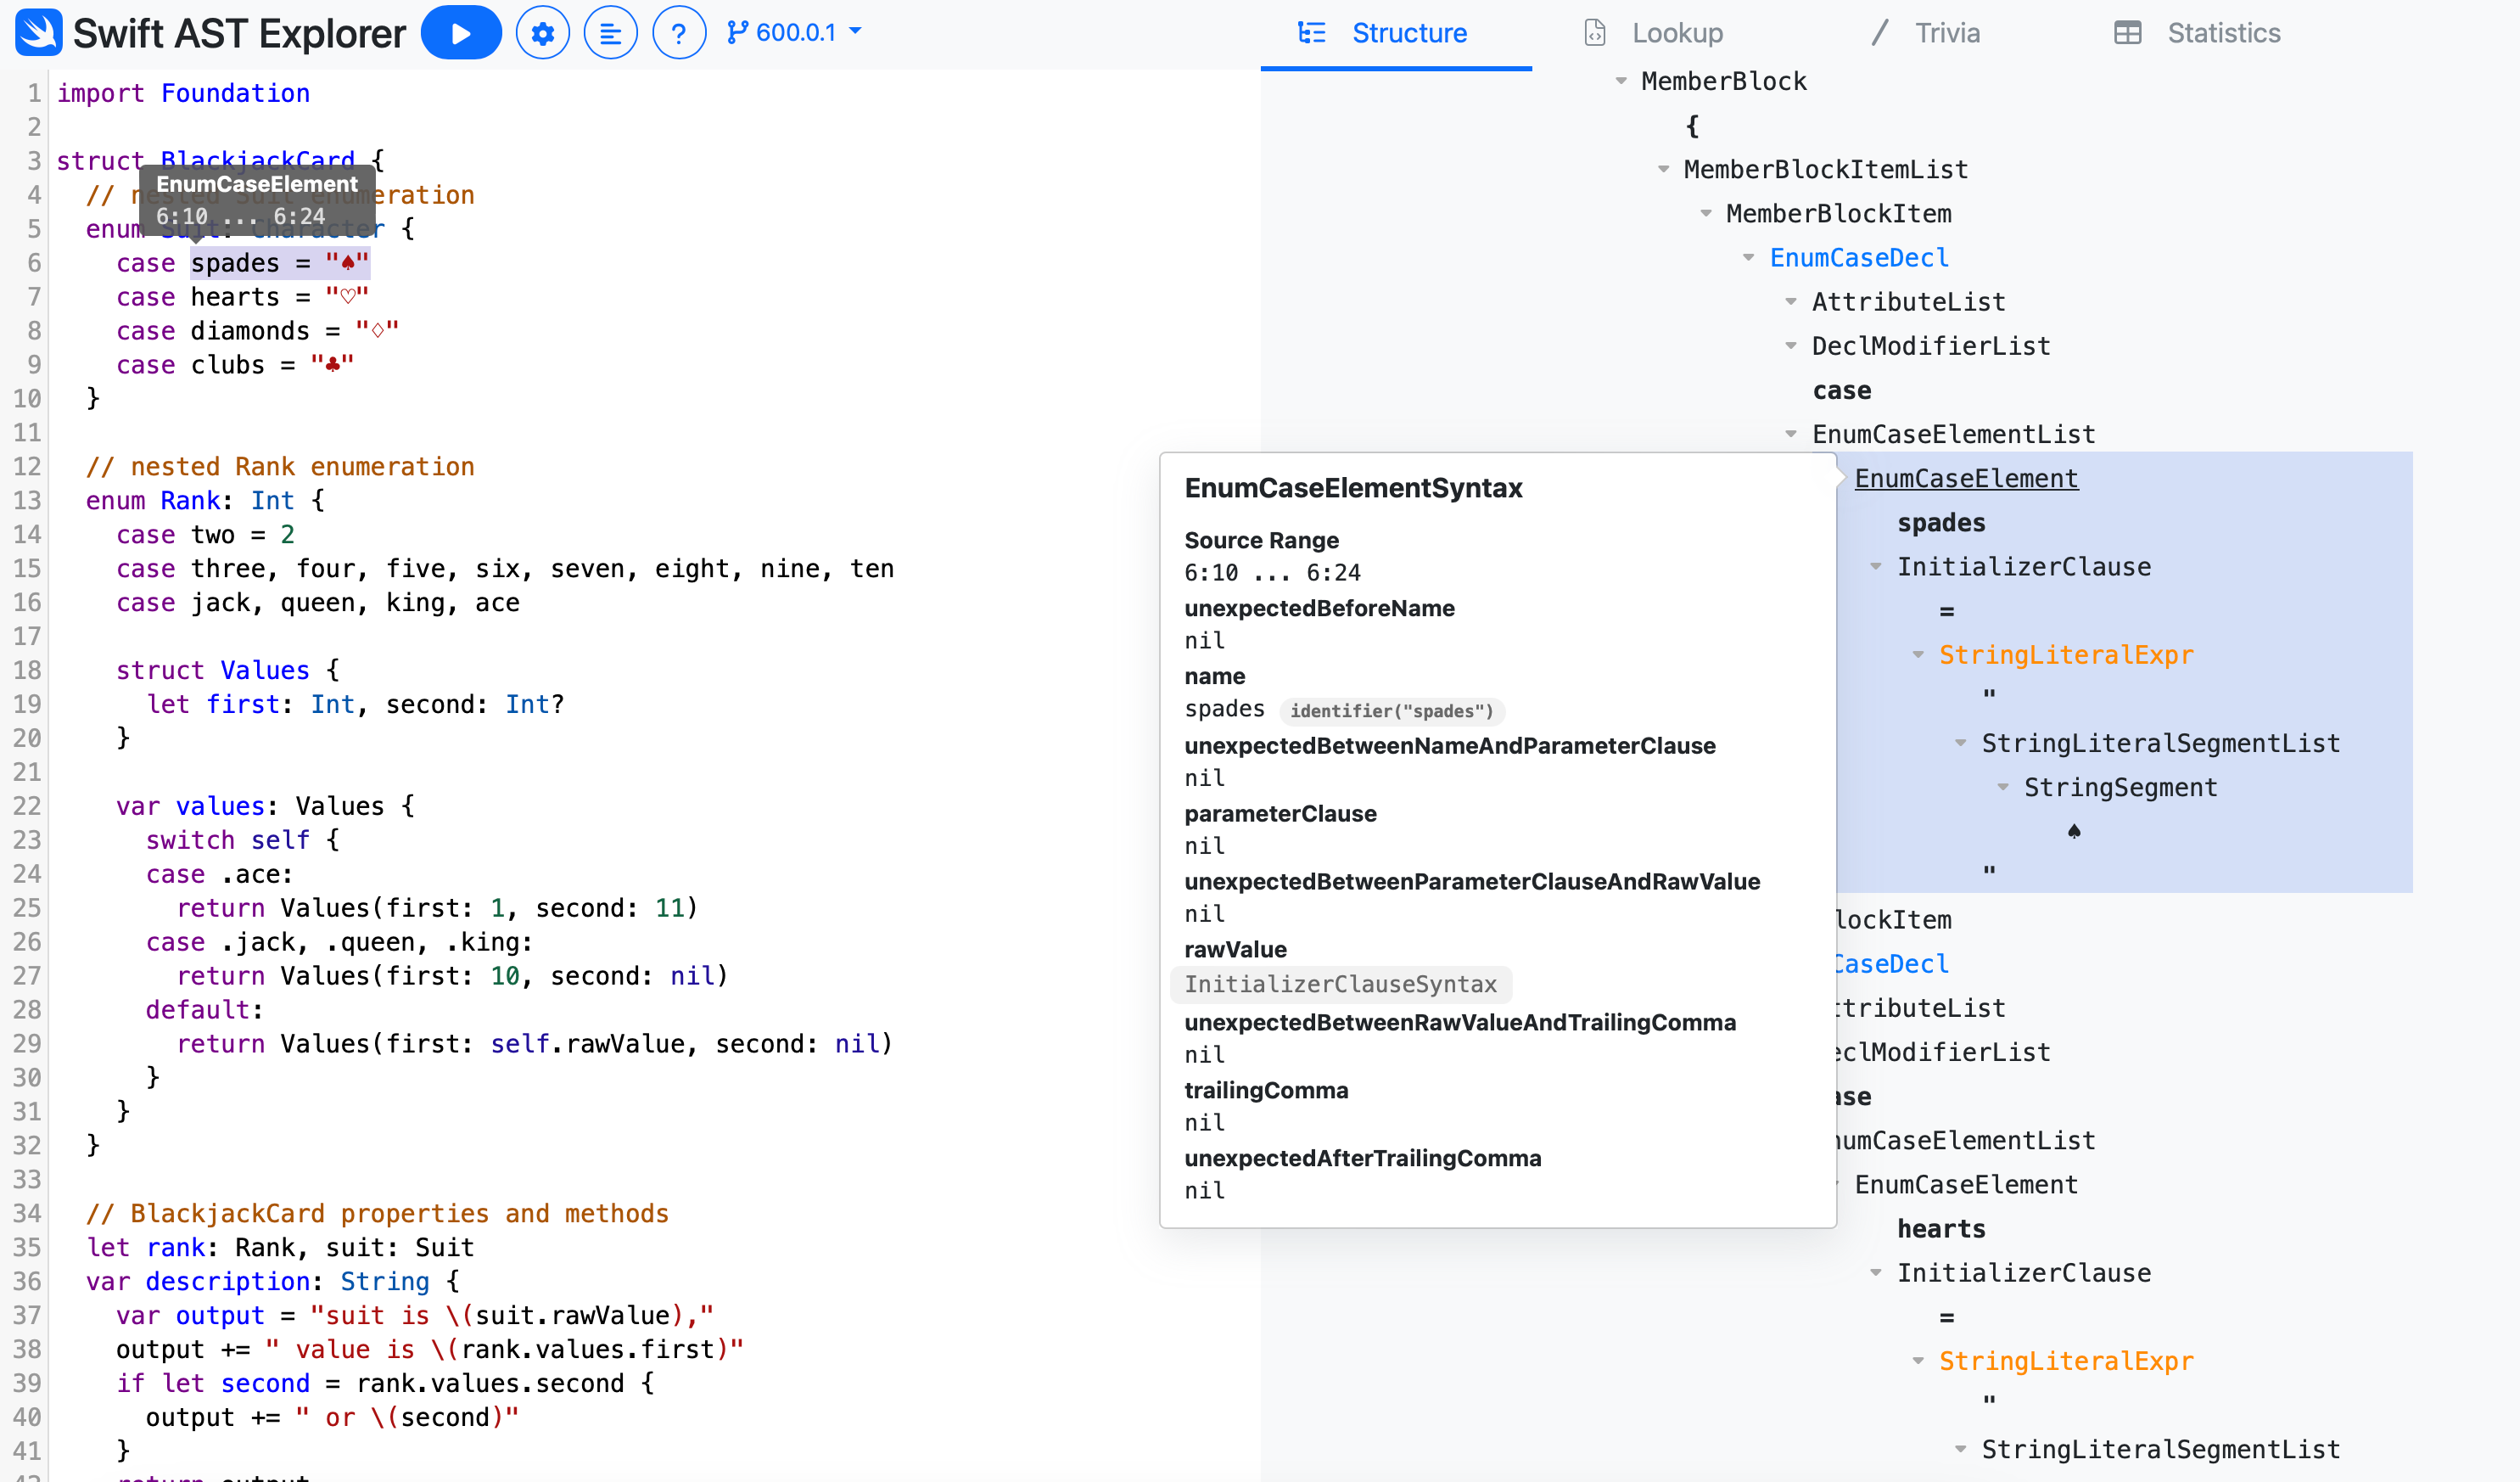
Task: Toggle the AttributeList disclosure triangle
Action: point(1790,301)
